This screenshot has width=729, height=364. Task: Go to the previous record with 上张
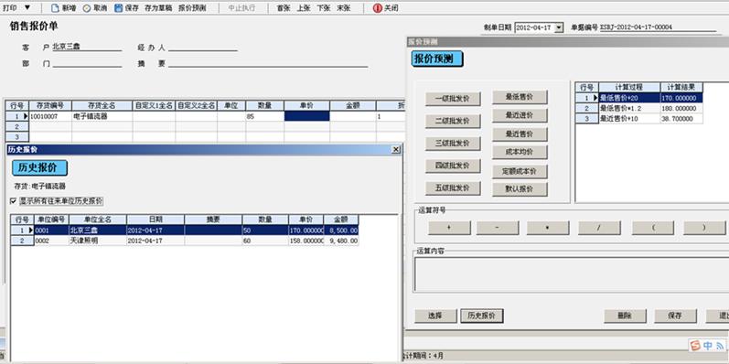point(303,8)
